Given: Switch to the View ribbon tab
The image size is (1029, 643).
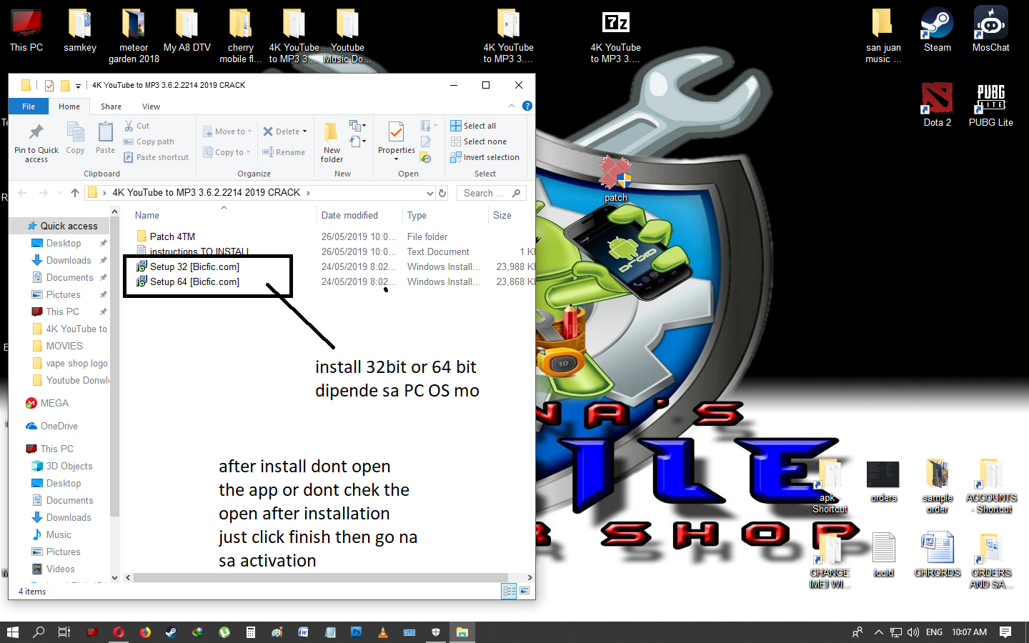Looking at the screenshot, I should coord(151,106).
